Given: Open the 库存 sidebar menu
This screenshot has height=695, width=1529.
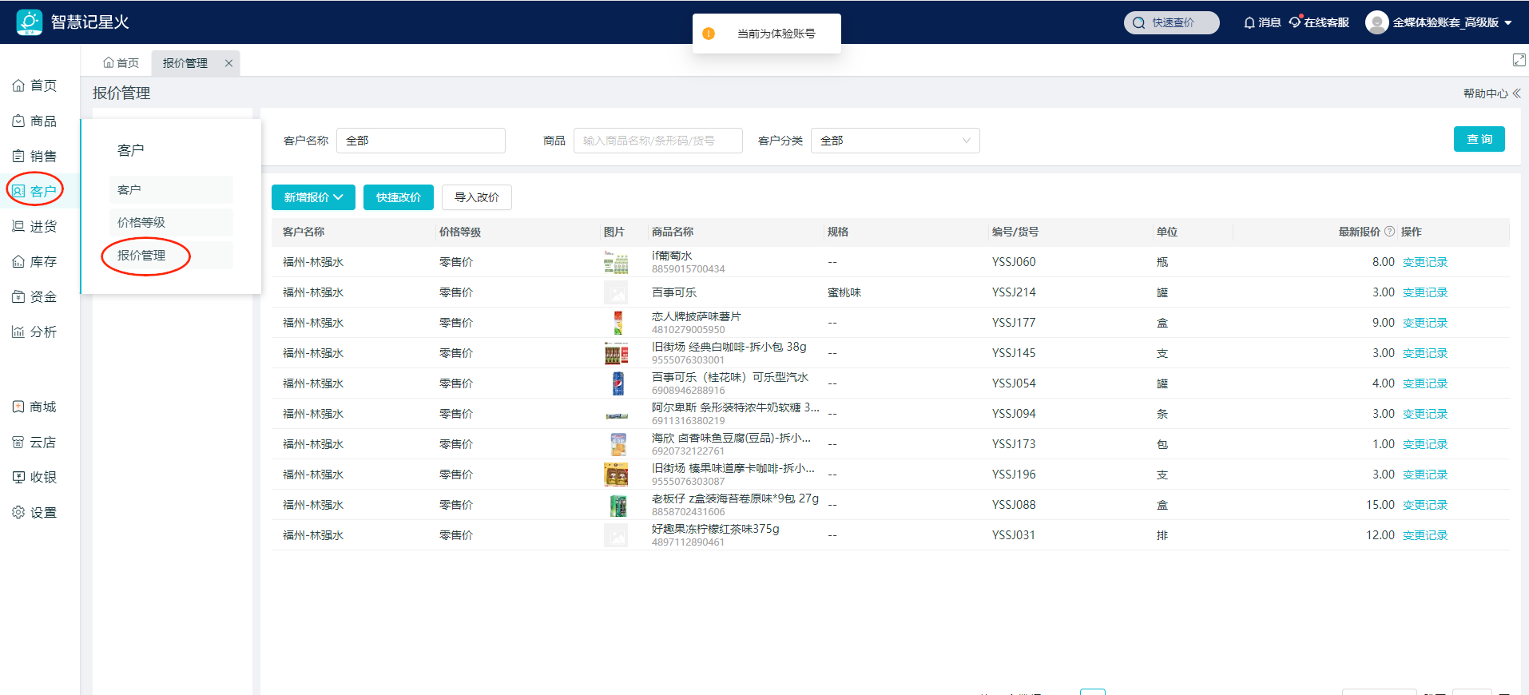Looking at the screenshot, I should 35,261.
